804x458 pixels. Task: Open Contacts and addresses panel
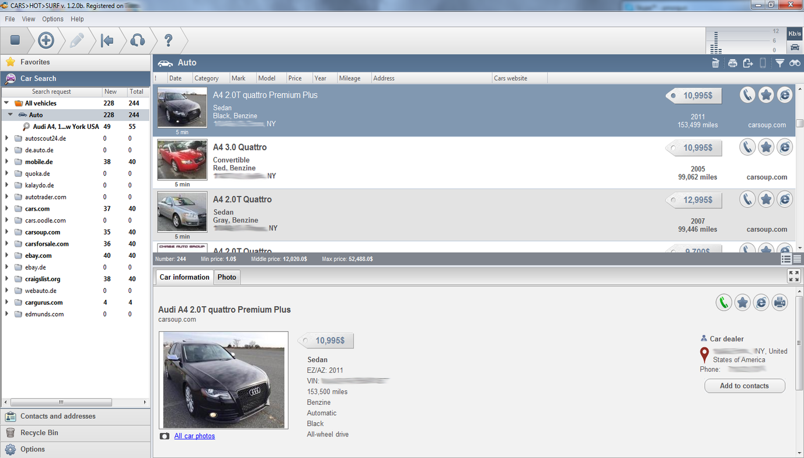pos(76,416)
